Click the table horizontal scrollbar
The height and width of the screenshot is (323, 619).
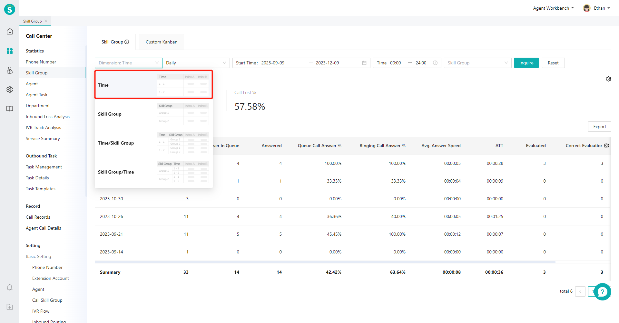click(325, 262)
